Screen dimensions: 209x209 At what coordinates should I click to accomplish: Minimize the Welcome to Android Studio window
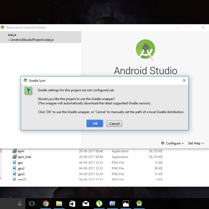click(x=178, y=28)
